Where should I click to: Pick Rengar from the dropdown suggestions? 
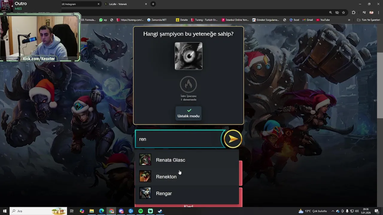point(187,193)
